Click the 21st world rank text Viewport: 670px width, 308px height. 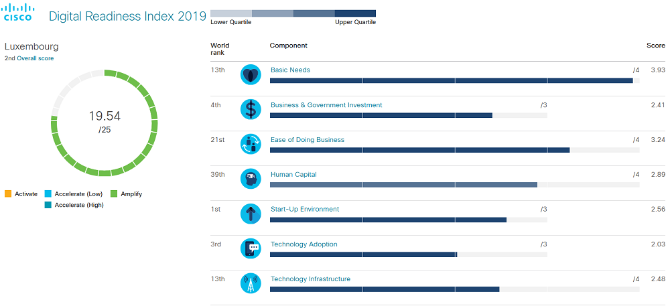coord(218,140)
